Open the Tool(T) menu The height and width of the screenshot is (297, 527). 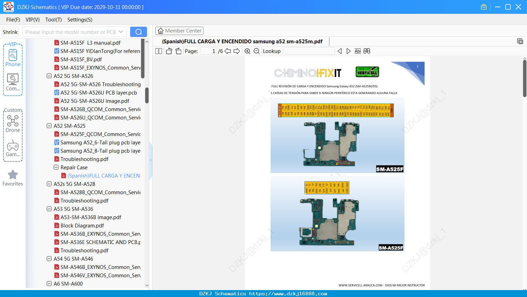pos(54,20)
